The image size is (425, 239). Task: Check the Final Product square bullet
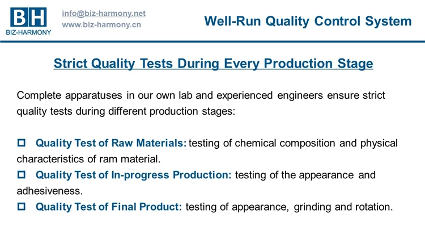[22, 207]
